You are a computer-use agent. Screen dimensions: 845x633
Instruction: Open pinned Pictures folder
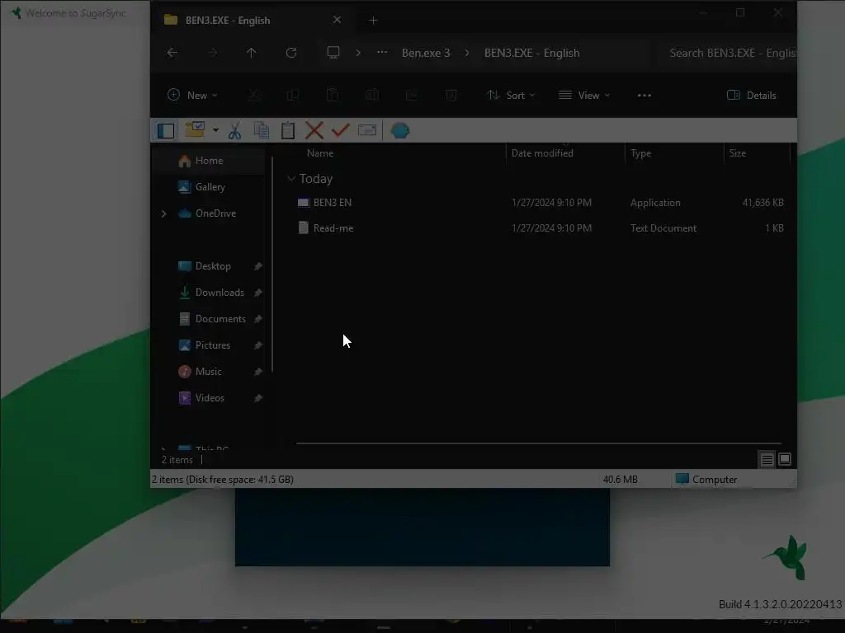point(212,345)
